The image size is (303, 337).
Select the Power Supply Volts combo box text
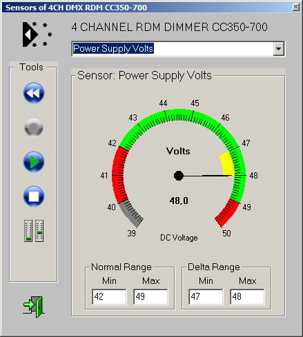113,49
